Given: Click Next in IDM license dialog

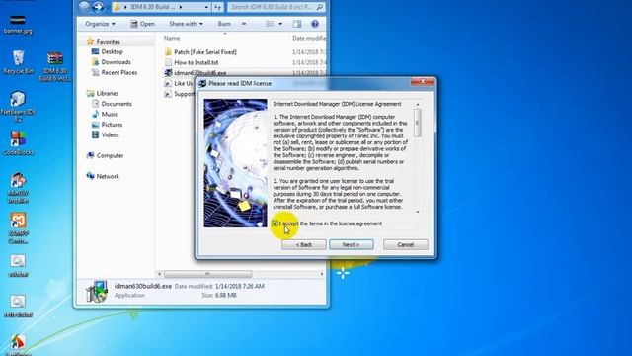Looking at the screenshot, I should coord(352,244).
